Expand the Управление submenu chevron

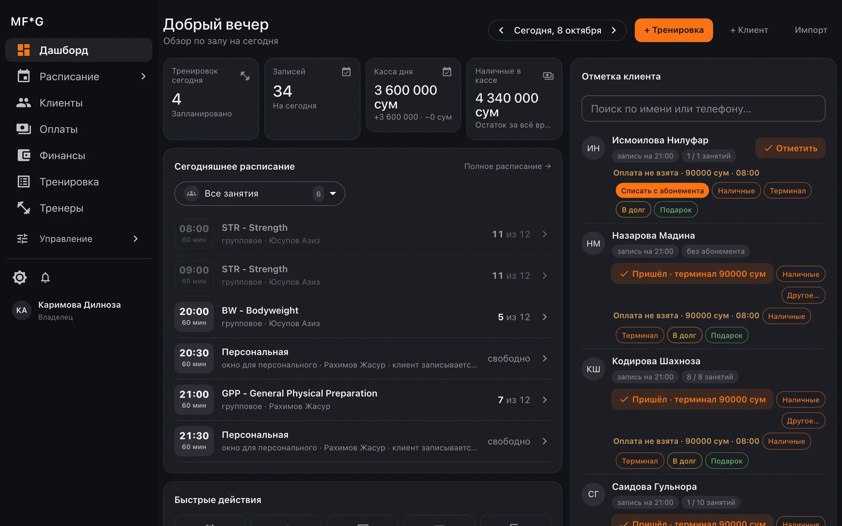click(x=136, y=239)
